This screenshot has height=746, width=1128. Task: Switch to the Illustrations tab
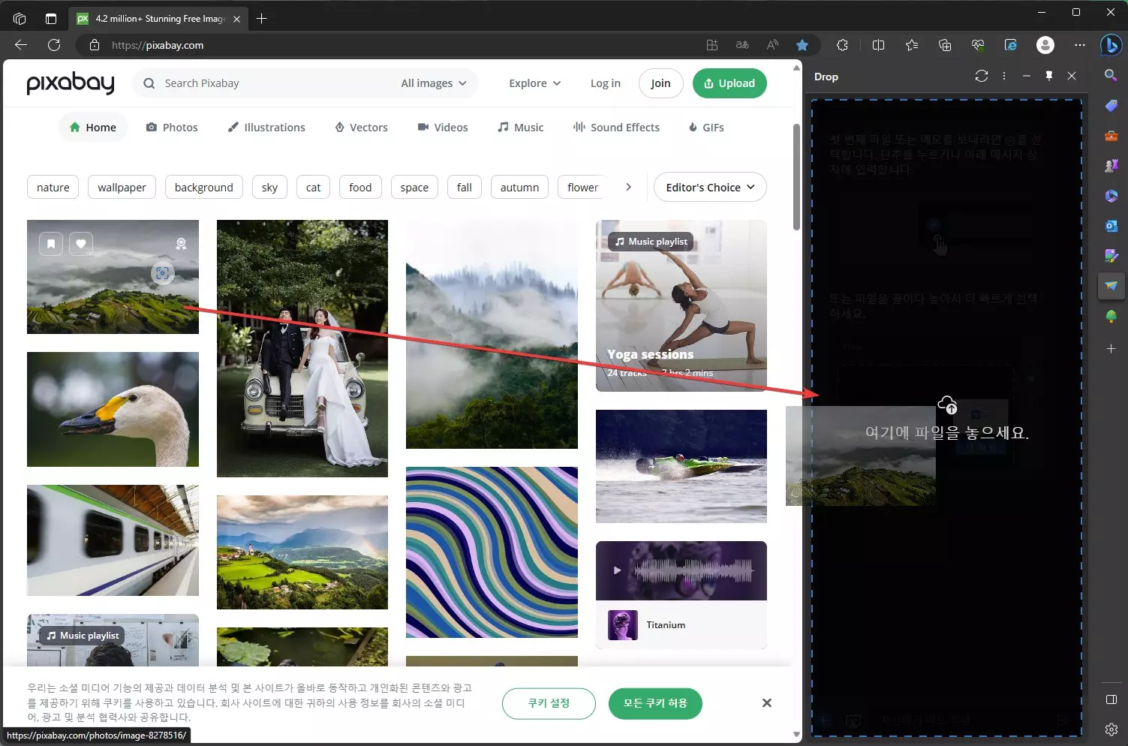pos(266,128)
